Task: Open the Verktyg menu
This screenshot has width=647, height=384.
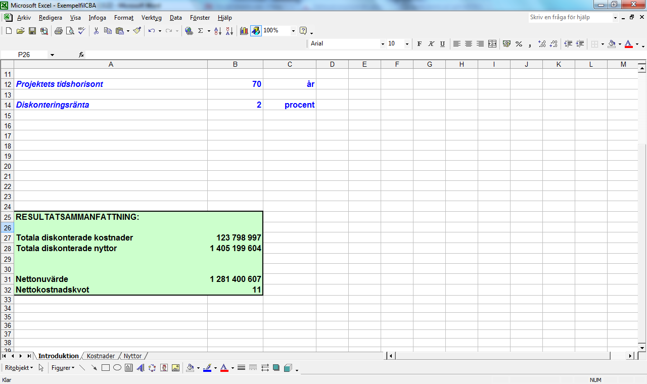Action: pos(152,18)
